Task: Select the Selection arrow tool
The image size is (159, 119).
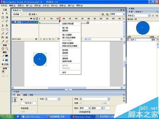Action: (x=3, y=13)
